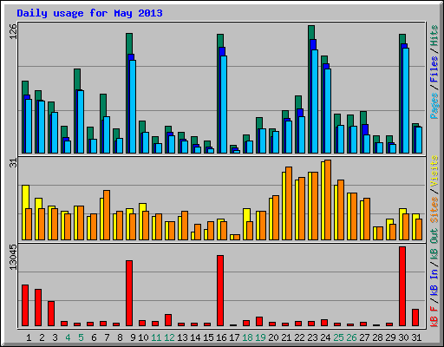Click day label "16" on the axis

click(x=221, y=337)
